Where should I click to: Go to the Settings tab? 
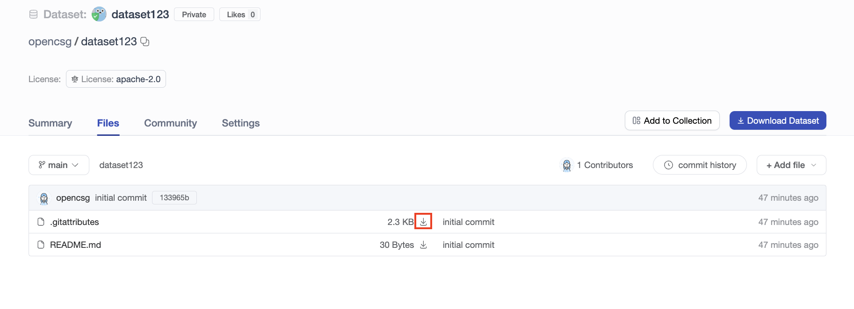240,123
